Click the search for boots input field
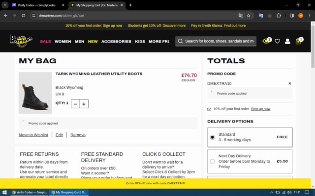Viewport: 315px width, 196px height. pyautogui.click(x=220, y=41)
